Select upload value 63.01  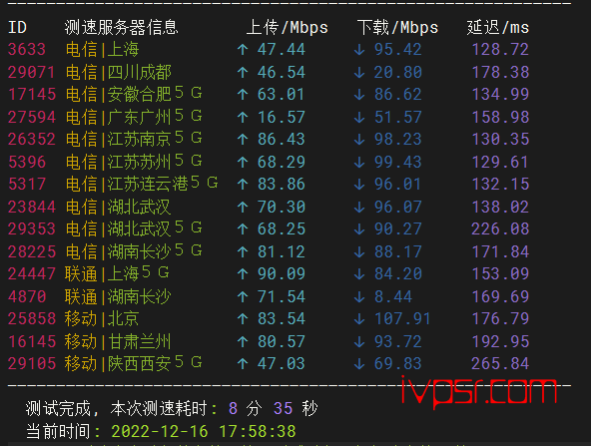coord(282,94)
